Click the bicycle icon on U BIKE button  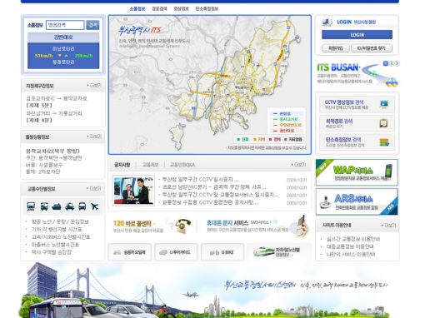[214, 252]
